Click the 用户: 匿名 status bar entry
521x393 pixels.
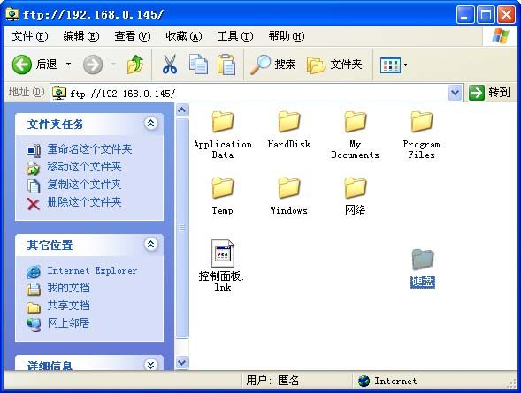tap(272, 381)
